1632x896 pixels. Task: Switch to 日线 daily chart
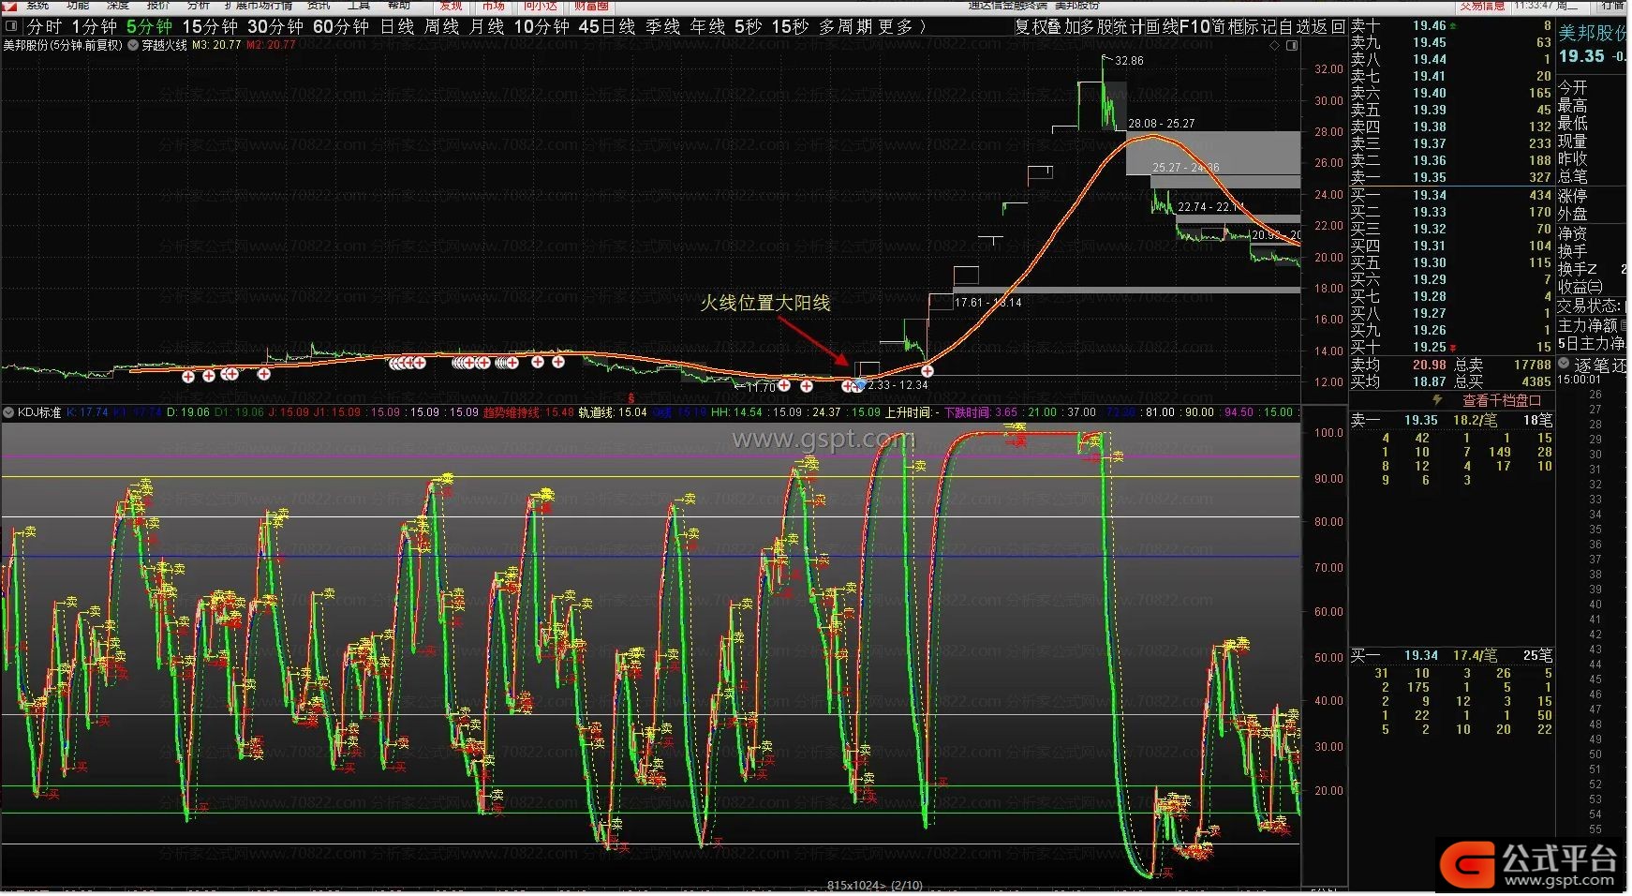click(397, 26)
